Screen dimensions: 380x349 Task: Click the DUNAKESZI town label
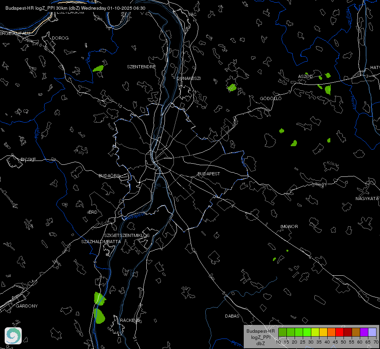[x=189, y=78]
